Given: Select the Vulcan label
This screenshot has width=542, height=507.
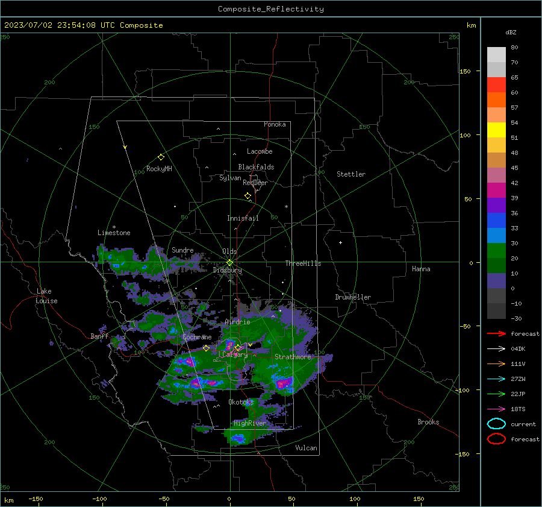Looking at the screenshot, I should (x=307, y=448).
